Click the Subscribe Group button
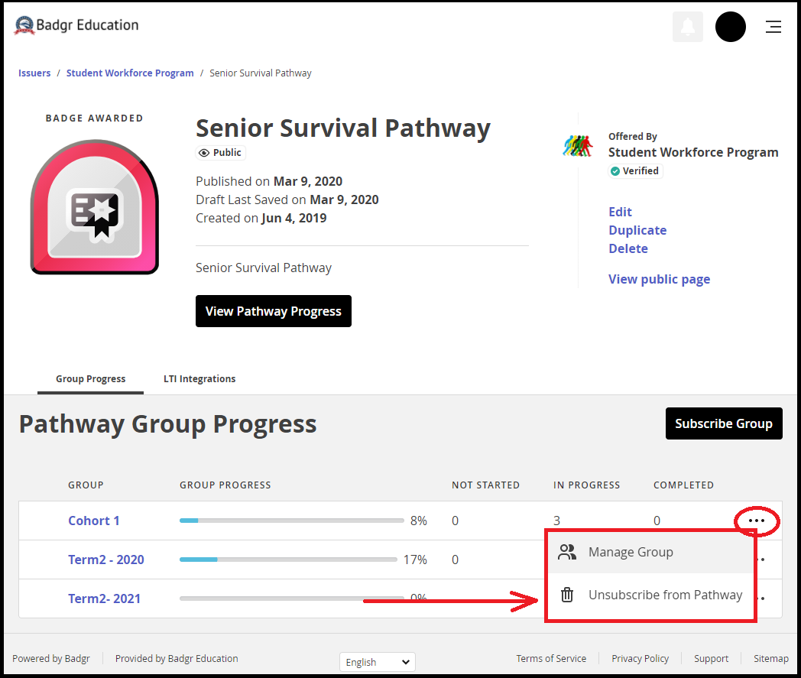Viewport: 801px width, 678px height. click(x=724, y=423)
